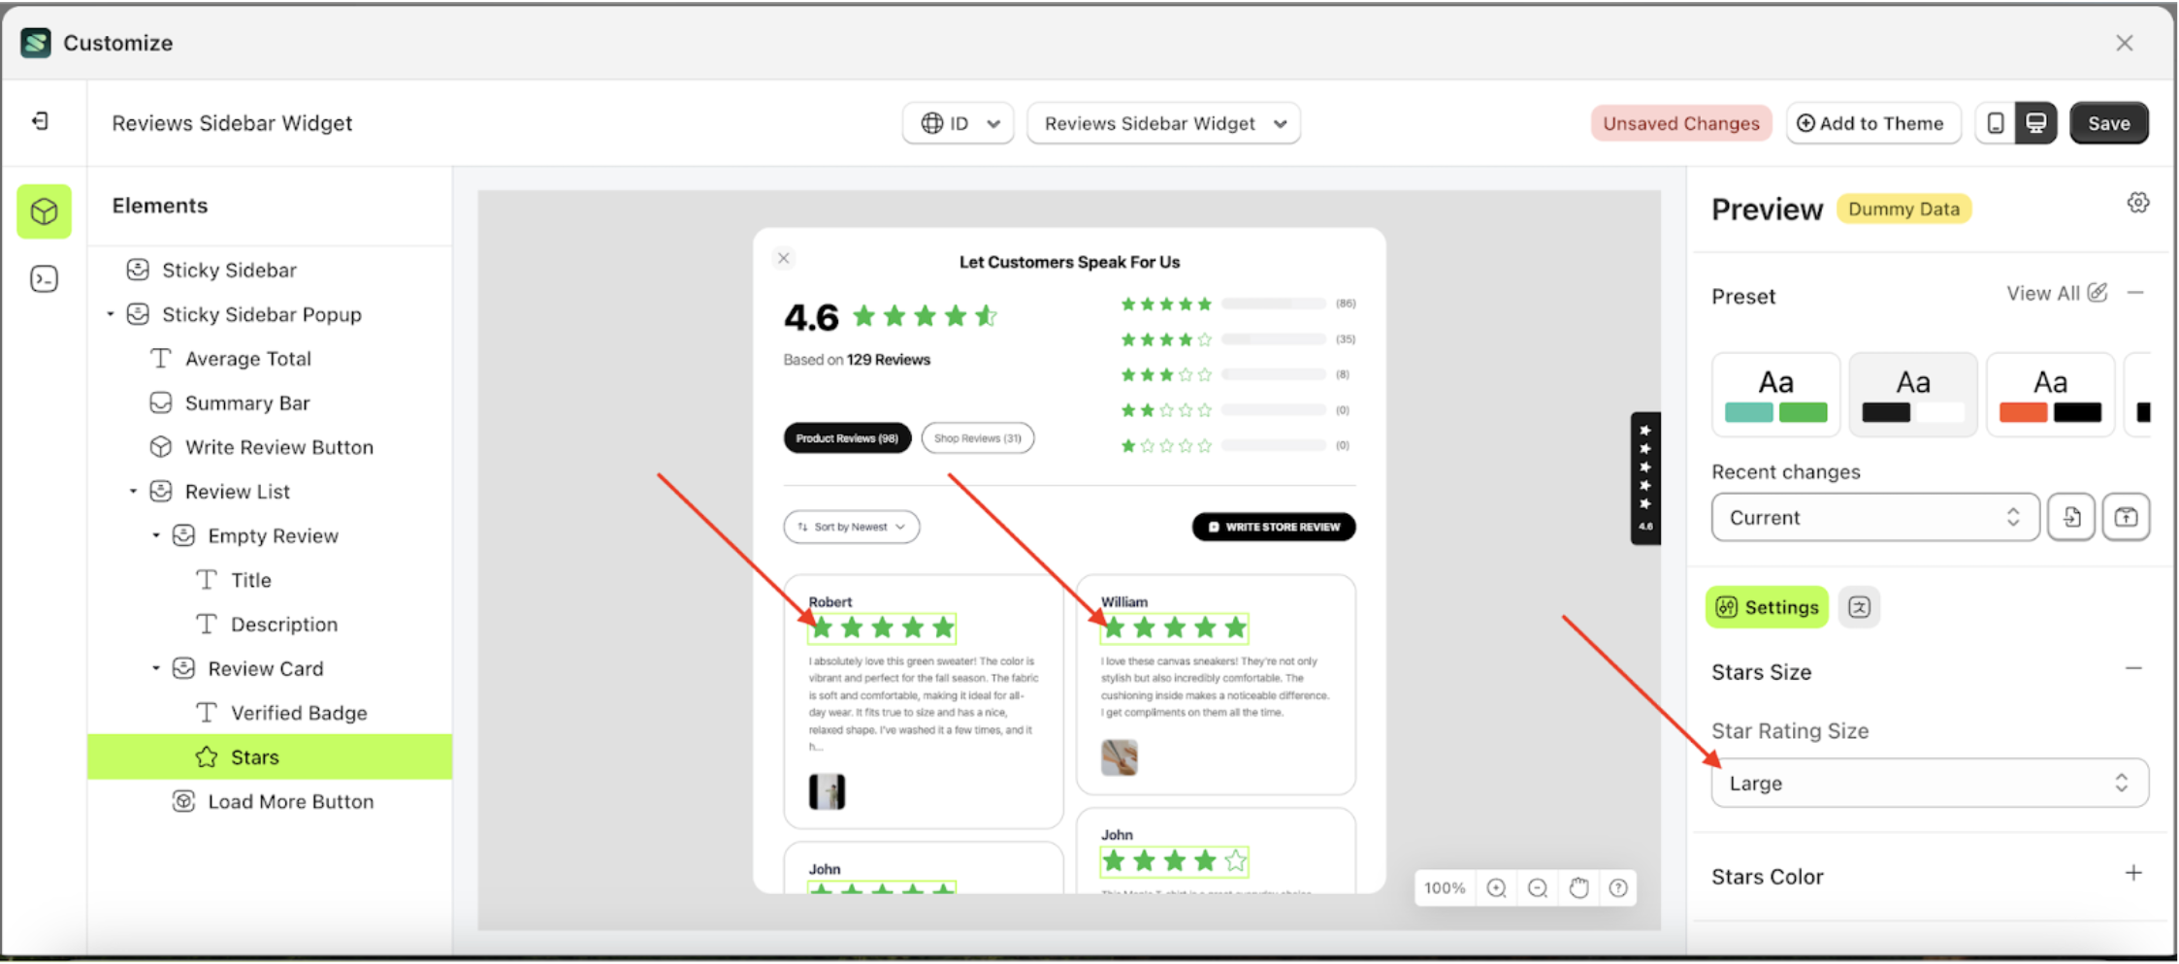Screen dimensions: 2179x964
Task: Click the exit editor icon at top left
Action: (40, 121)
